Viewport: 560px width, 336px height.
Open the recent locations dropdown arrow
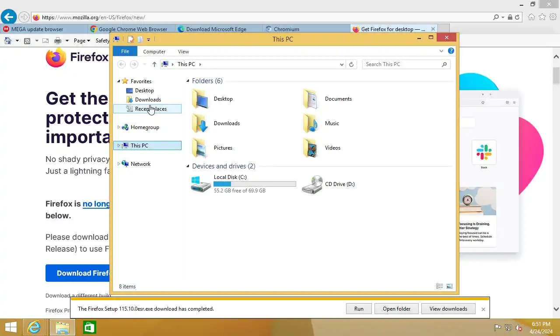tap(145, 64)
